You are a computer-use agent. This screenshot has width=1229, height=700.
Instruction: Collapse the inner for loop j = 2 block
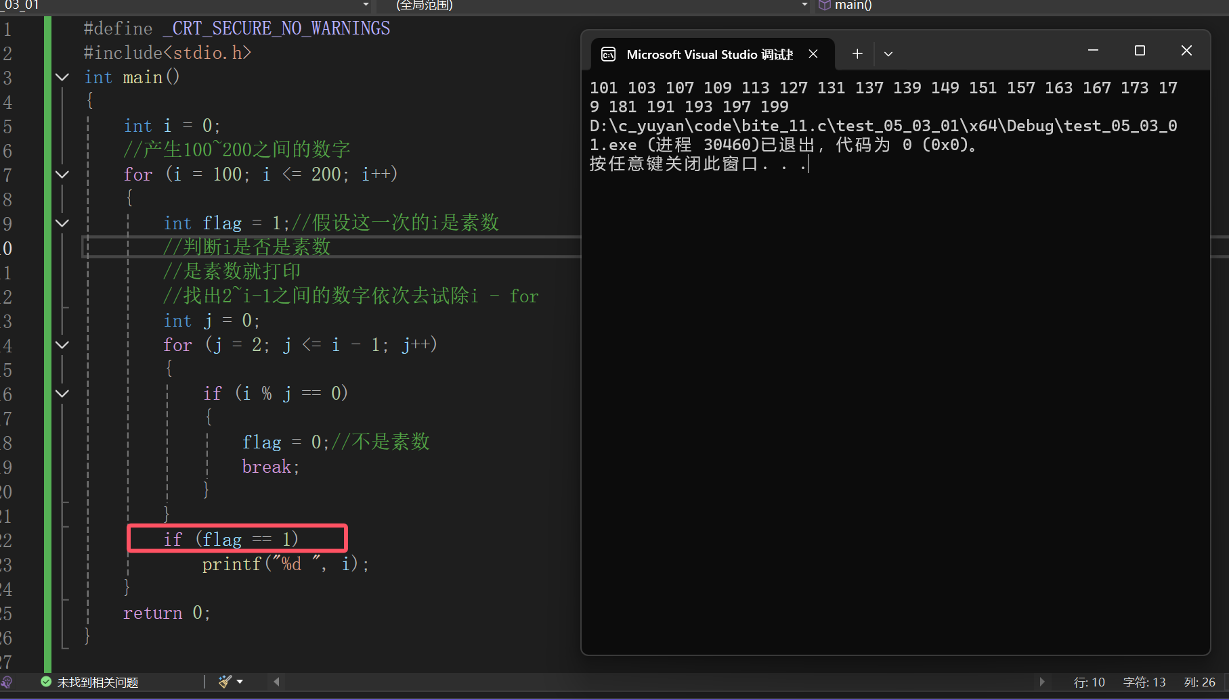pos(62,345)
